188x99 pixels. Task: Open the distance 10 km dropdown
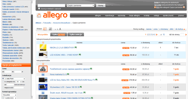[x=19, y=82]
